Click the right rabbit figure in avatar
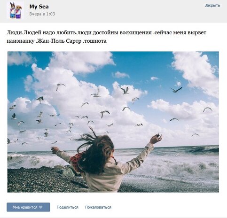The height and width of the screenshot is (218, 227). (19, 12)
